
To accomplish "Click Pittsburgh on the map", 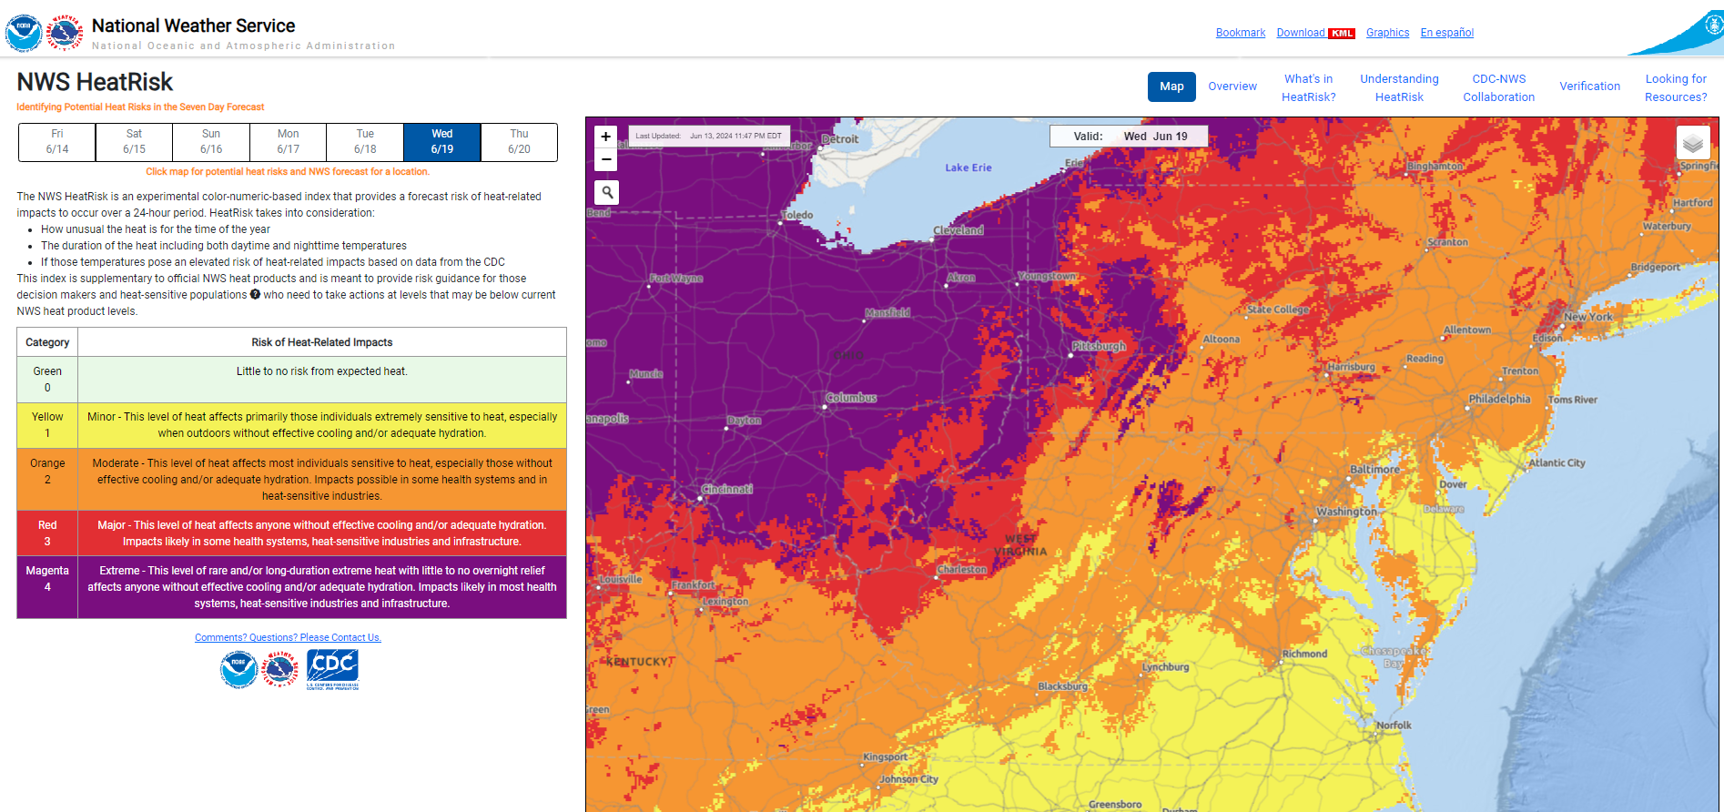I will (x=1099, y=346).
